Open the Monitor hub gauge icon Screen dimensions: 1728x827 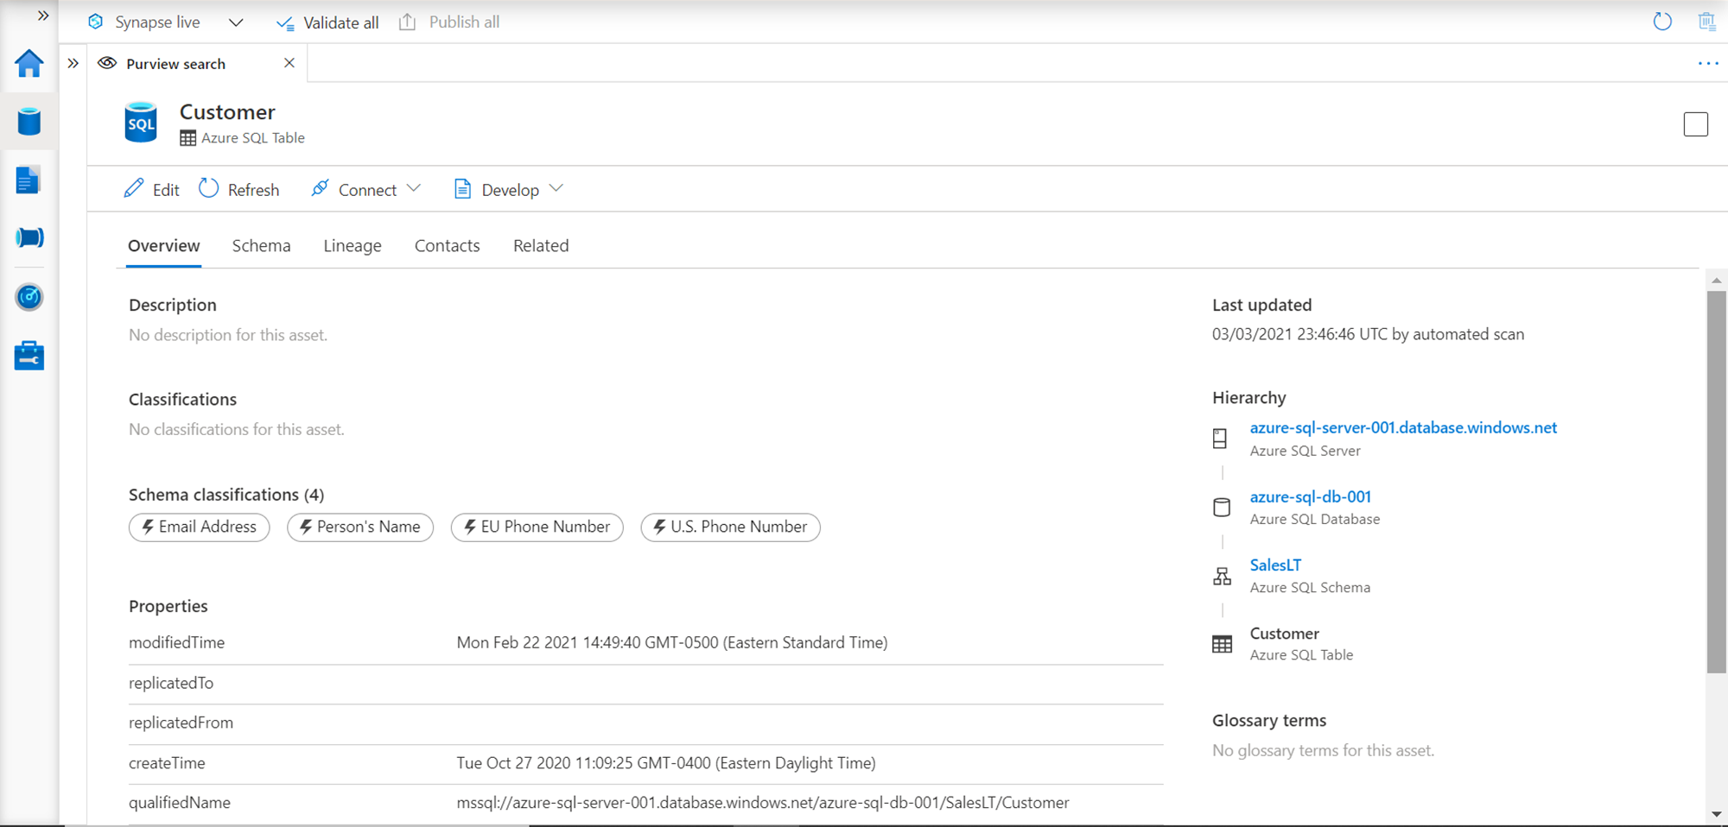(x=29, y=297)
